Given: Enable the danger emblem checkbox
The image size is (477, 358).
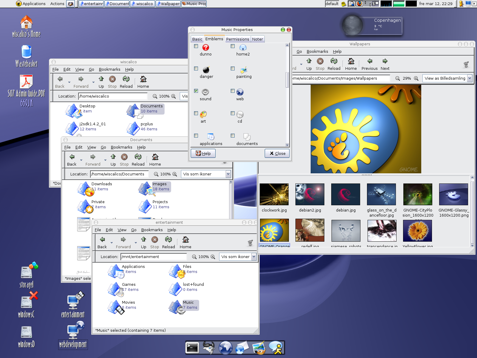Looking at the screenshot, I should click(x=196, y=69).
